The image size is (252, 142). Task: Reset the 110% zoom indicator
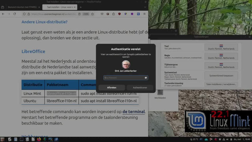click(x=86, y=14)
